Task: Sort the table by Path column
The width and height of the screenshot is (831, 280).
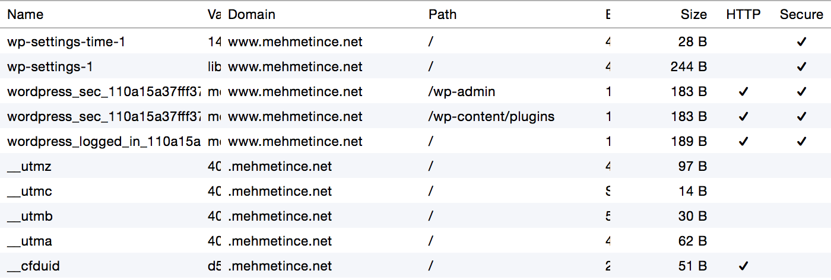Action: coord(442,14)
